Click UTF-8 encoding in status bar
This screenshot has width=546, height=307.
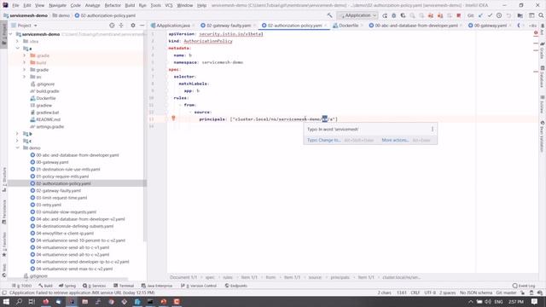coord(430,293)
